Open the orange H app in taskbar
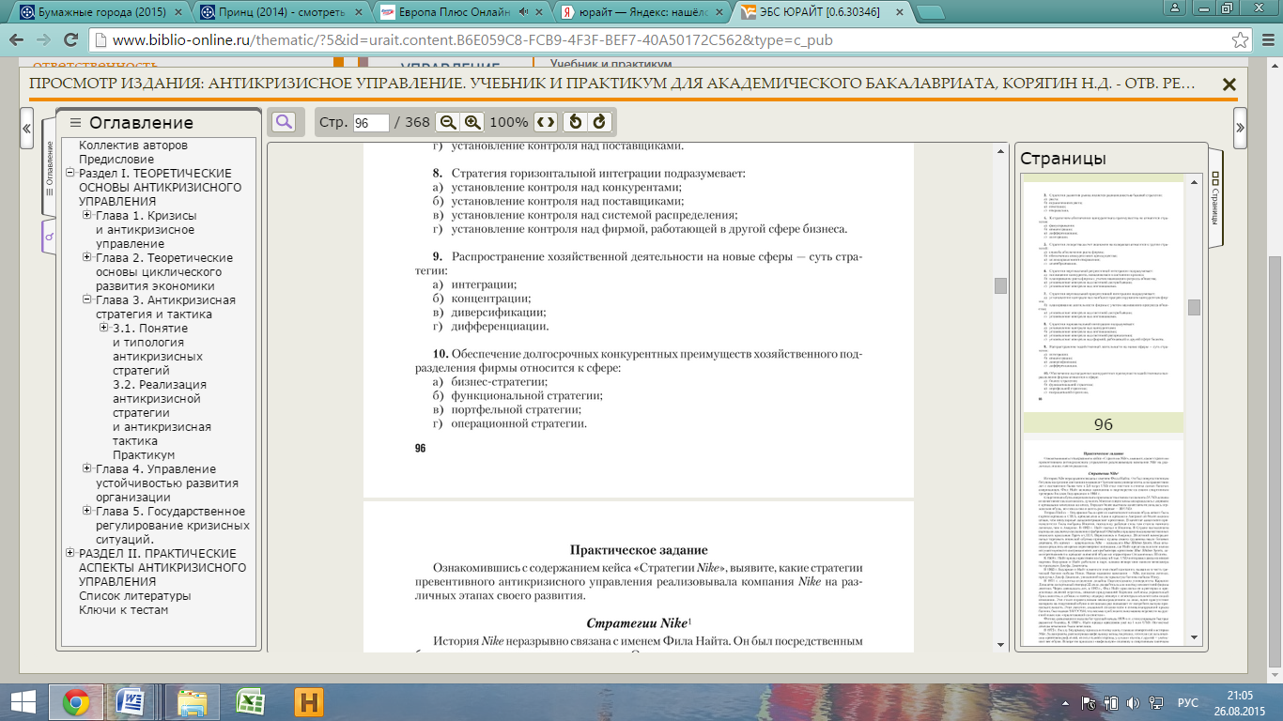 click(308, 702)
